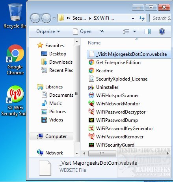Click navigation pane scroll down arrow
This screenshot has height=182, width=173.
coord(77,153)
